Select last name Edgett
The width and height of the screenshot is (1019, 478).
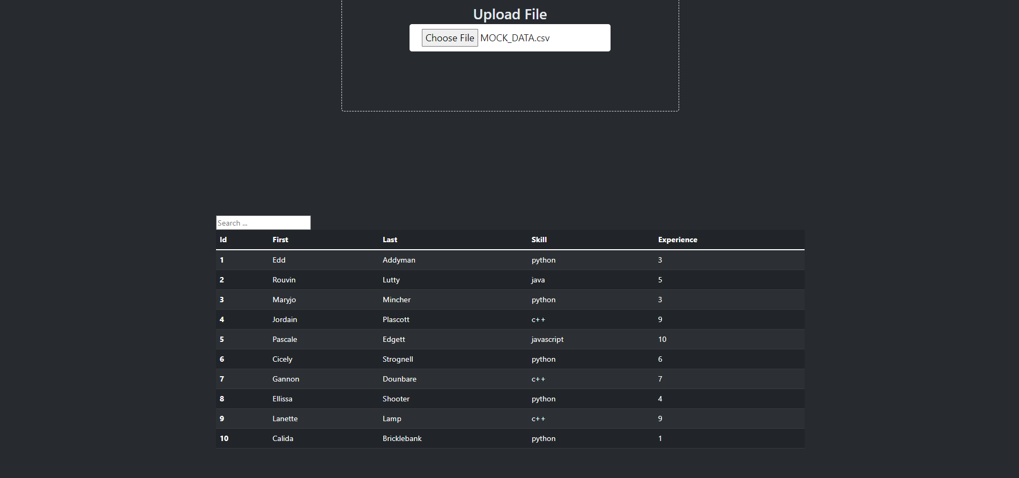click(394, 339)
